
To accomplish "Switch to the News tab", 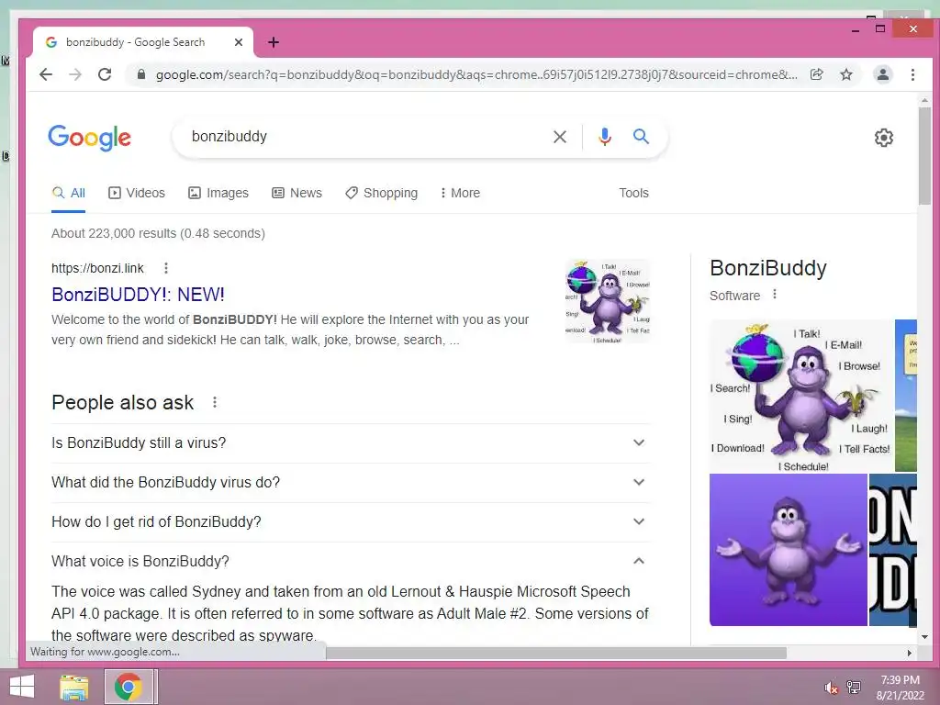I will (297, 193).
